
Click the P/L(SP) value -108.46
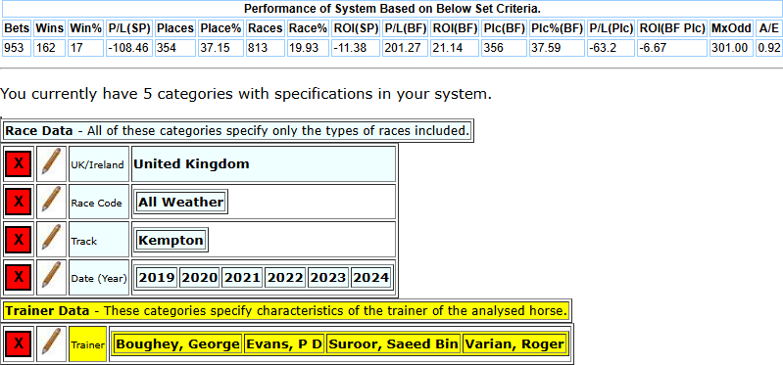pyautogui.click(x=129, y=48)
